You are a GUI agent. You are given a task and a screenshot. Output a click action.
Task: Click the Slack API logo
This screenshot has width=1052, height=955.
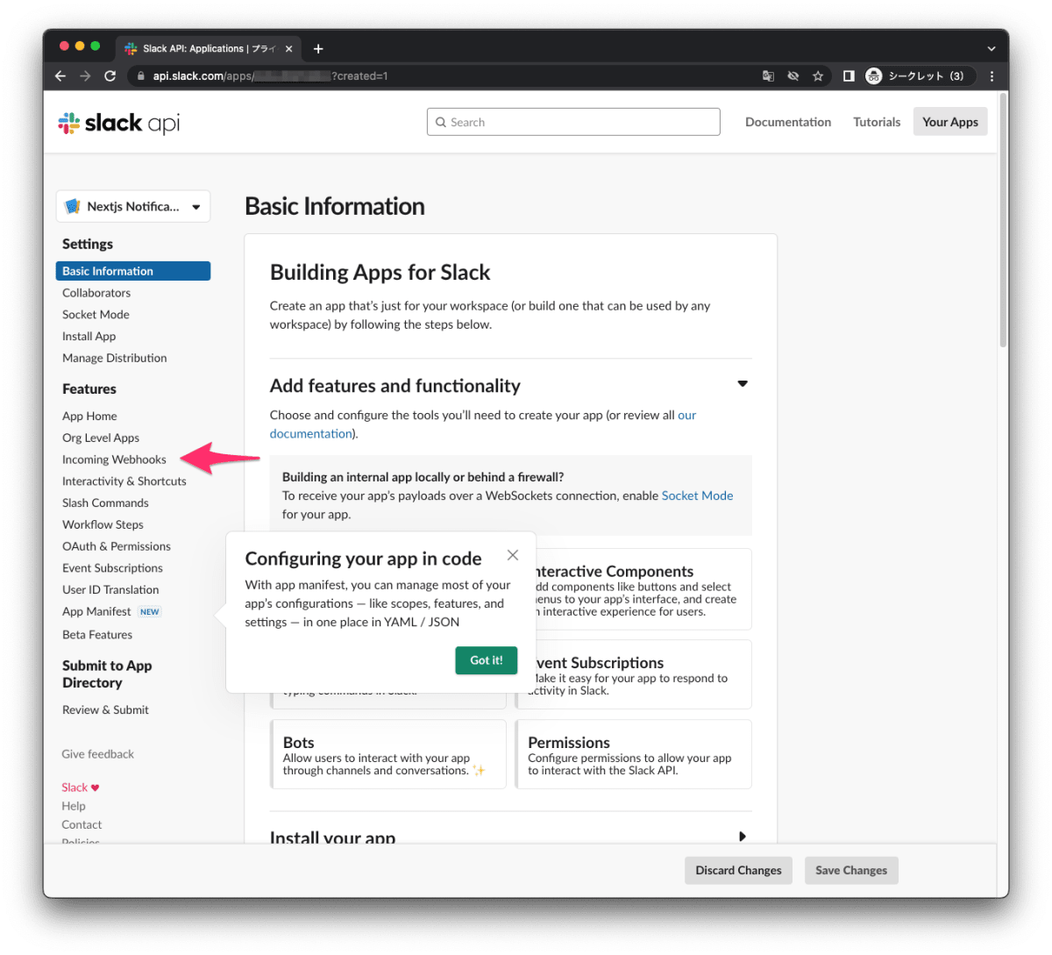coord(118,123)
